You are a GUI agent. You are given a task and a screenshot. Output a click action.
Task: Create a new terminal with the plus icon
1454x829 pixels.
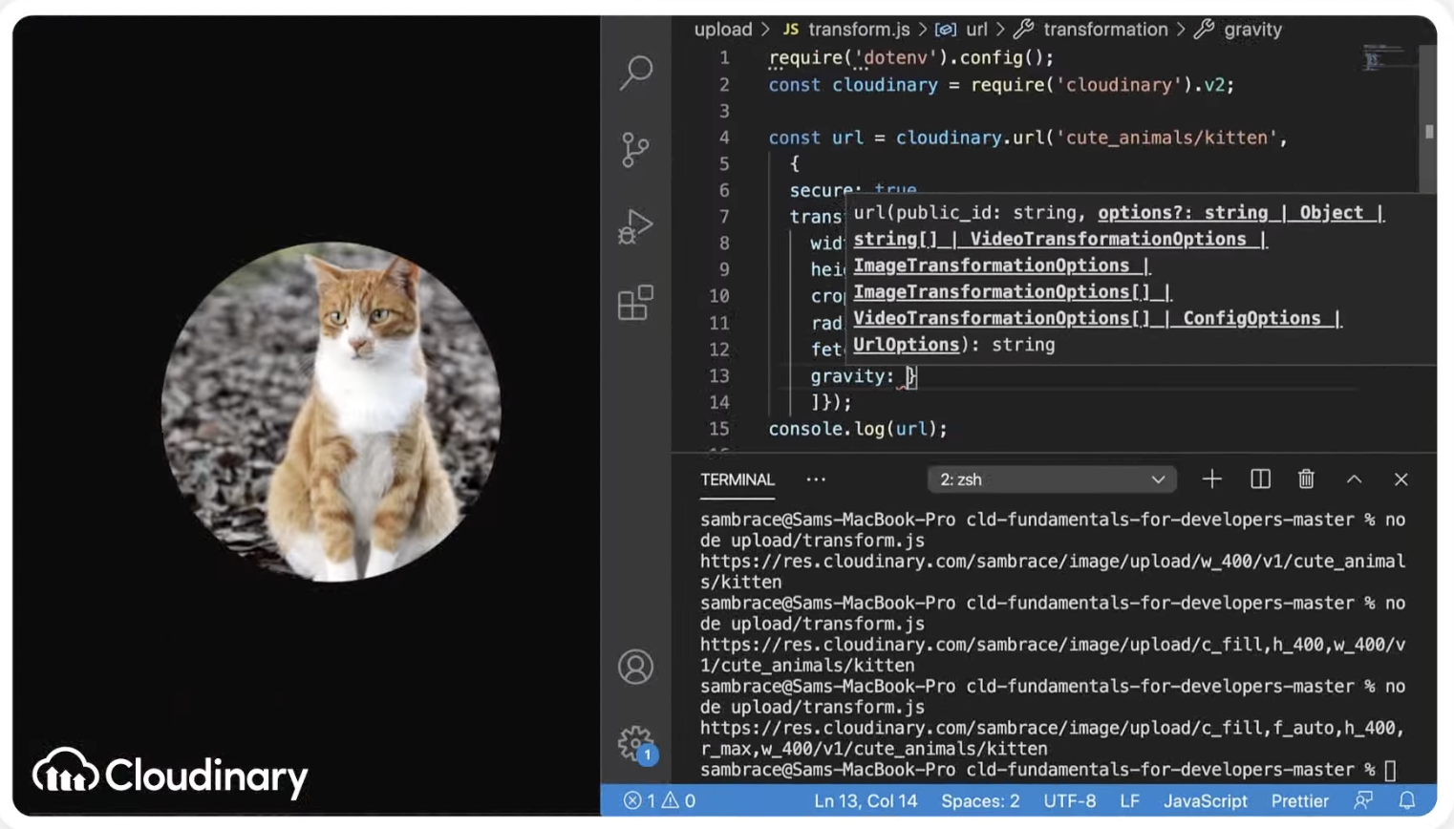click(x=1211, y=478)
